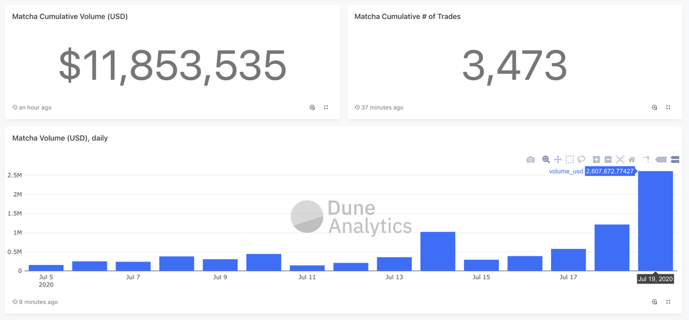Click the Jul 17 volume bar
This screenshot has width=689, height=320.
pos(568,260)
